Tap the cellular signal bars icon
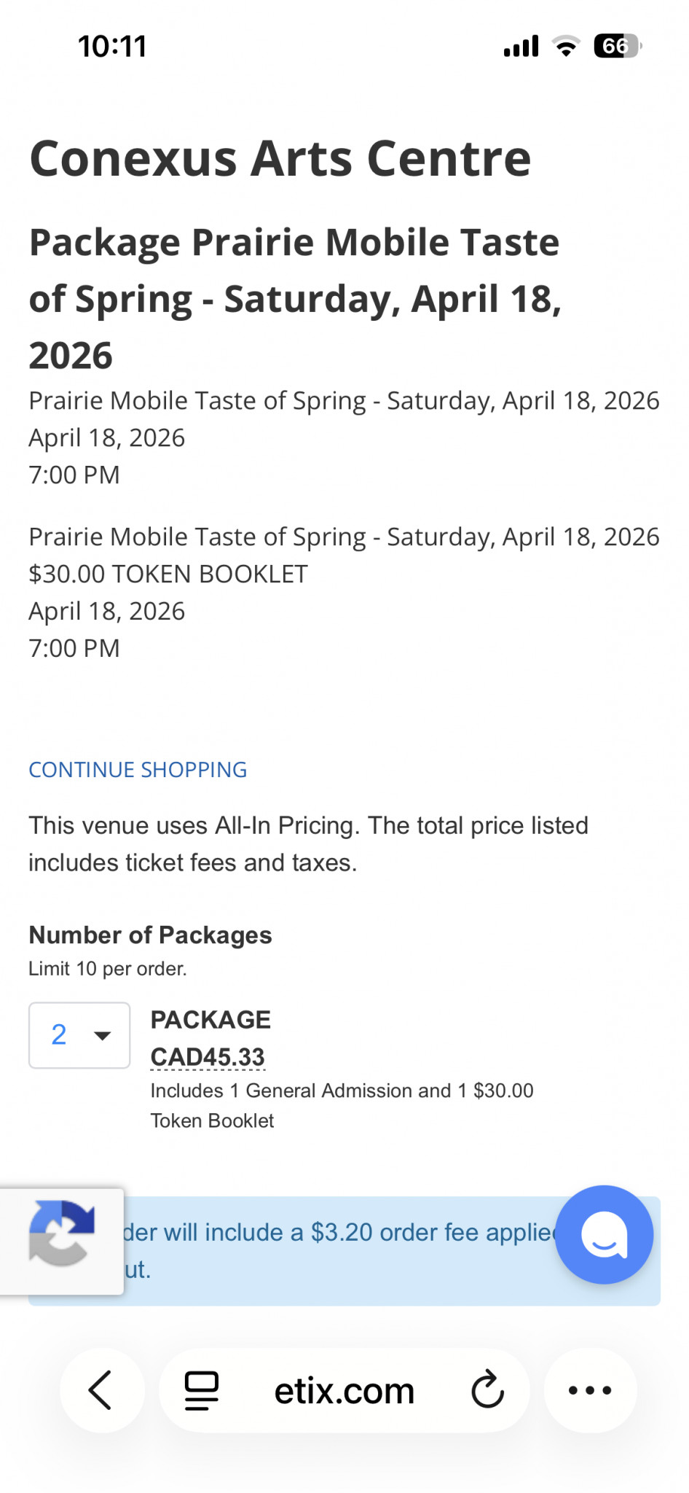Viewport: 689px width, 1493px height. 521,47
